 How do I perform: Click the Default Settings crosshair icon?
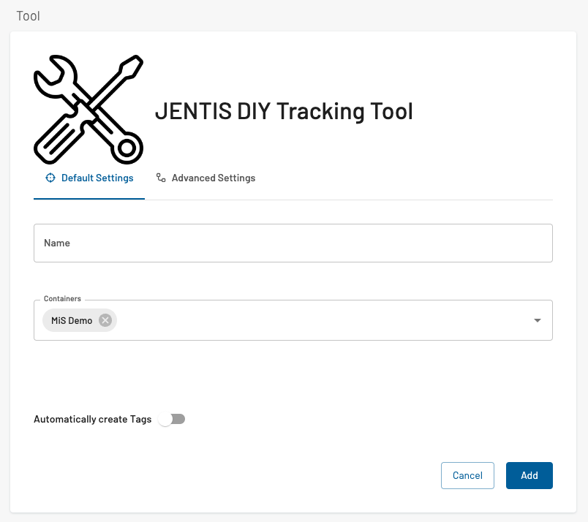click(50, 178)
